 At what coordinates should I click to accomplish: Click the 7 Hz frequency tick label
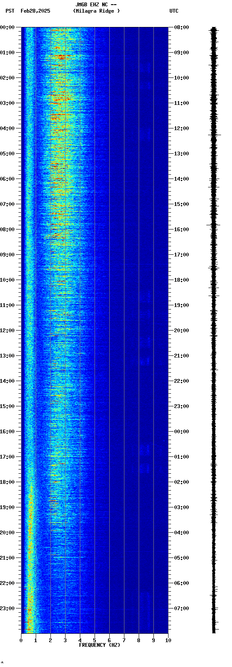coord(124,640)
